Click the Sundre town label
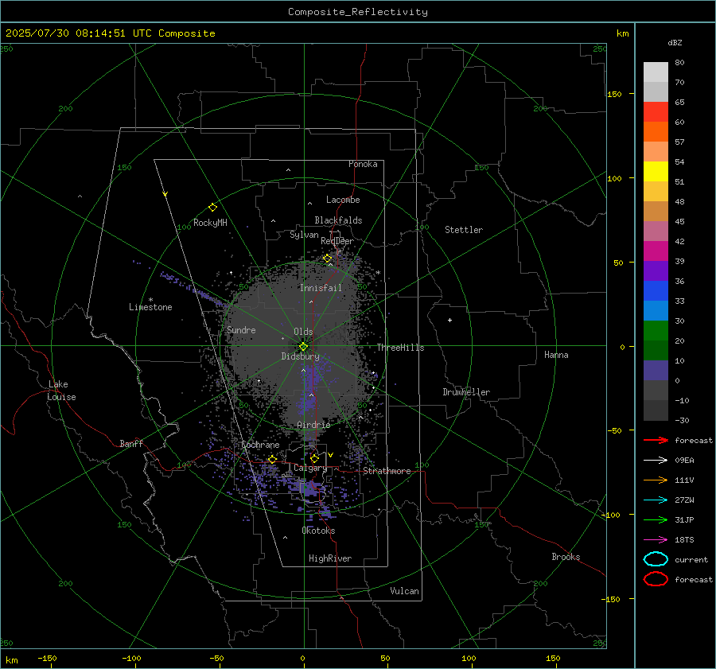 241,329
